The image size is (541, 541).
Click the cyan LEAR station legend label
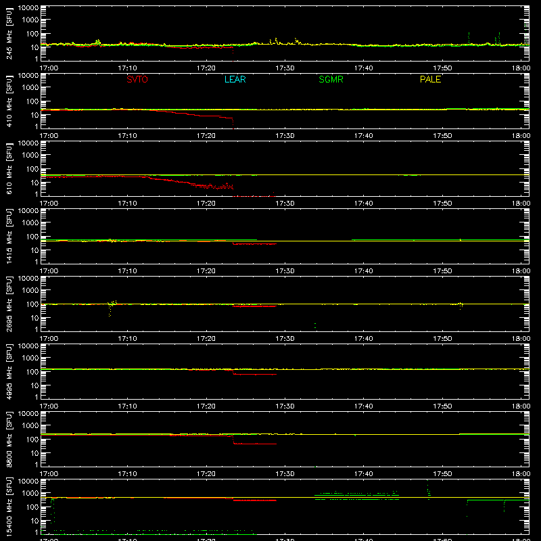click(235, 79)
